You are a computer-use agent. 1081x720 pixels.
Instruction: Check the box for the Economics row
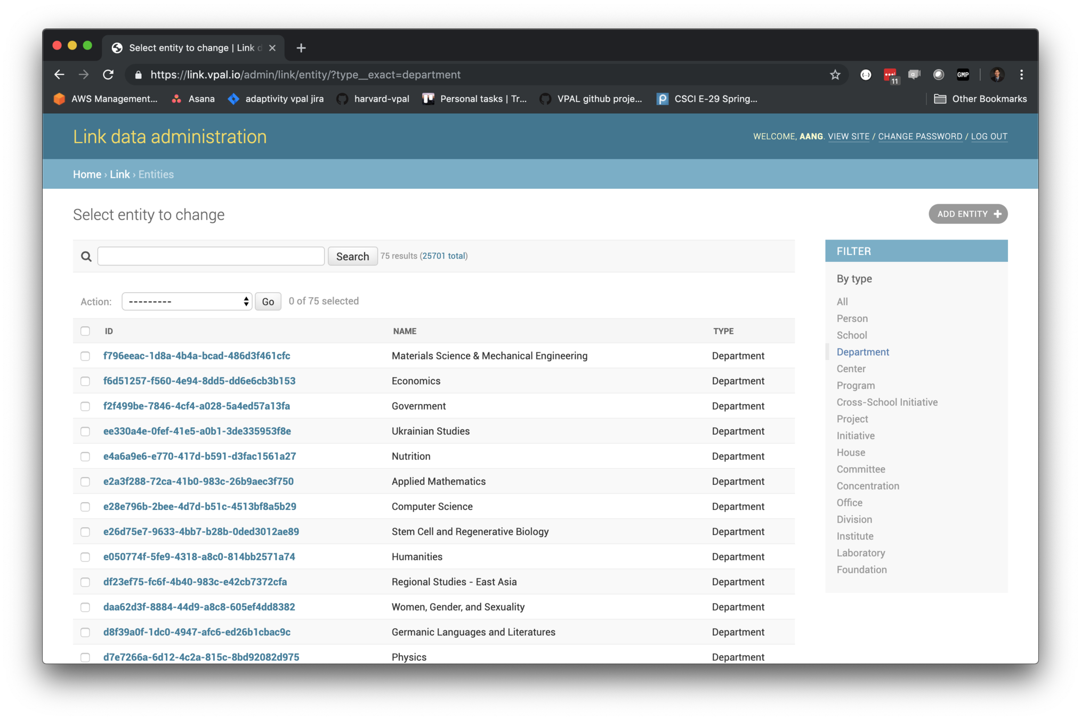85,381
